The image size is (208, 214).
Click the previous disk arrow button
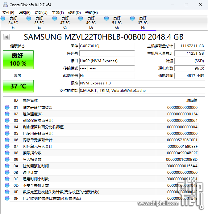click(6, 37)
